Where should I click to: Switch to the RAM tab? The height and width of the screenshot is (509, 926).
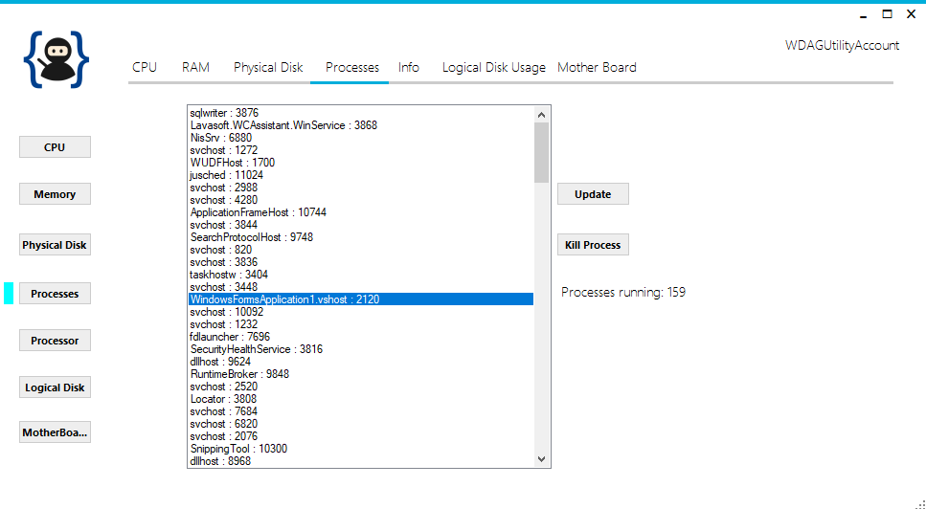click(195, 67)
